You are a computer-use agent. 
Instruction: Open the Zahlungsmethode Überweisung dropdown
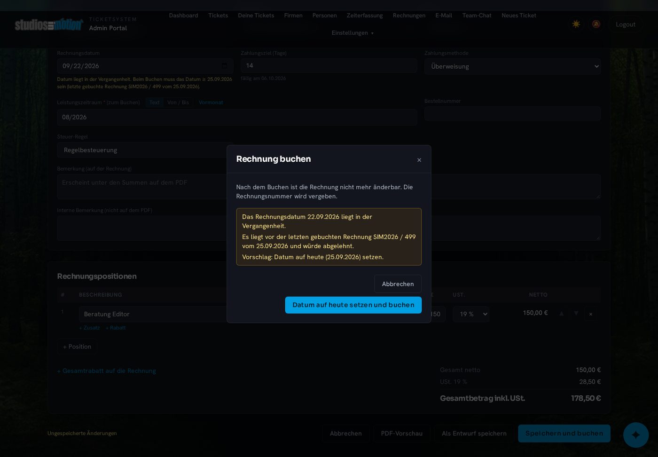pyautogui.click(x=512, y=66)
